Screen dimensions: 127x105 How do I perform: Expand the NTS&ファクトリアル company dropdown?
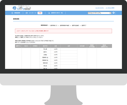100,13
